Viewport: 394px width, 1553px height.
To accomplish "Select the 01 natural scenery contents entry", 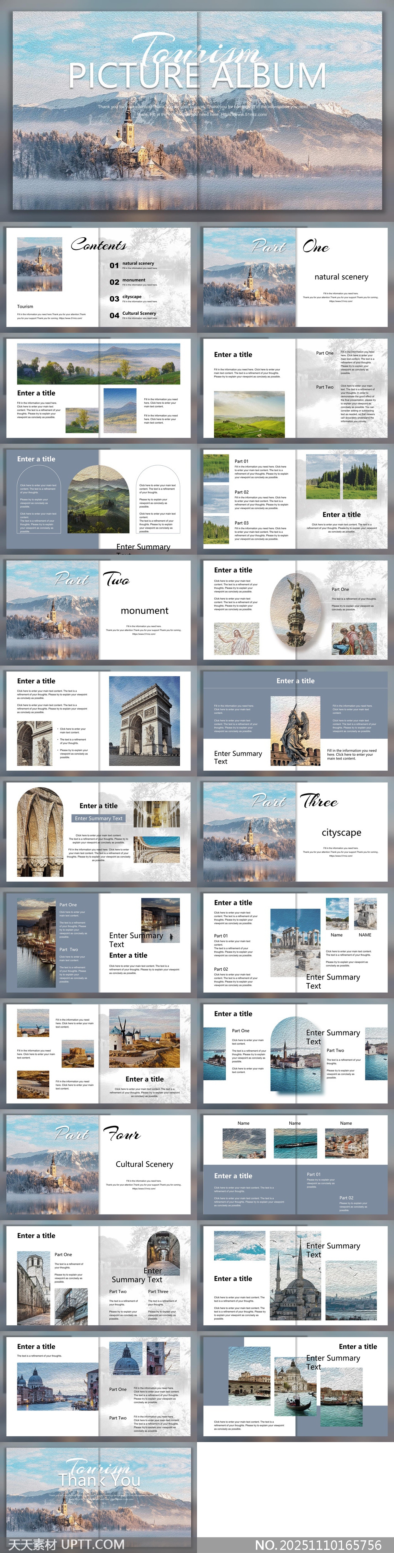I will click(x=138, y=263).
